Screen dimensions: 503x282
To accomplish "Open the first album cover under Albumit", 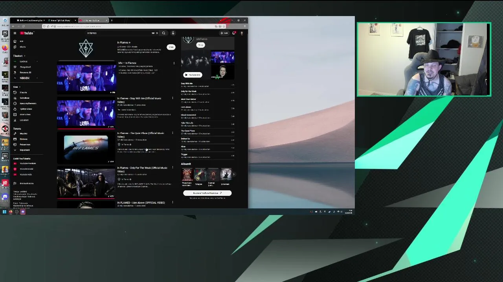I will click(x=187, y=174).
